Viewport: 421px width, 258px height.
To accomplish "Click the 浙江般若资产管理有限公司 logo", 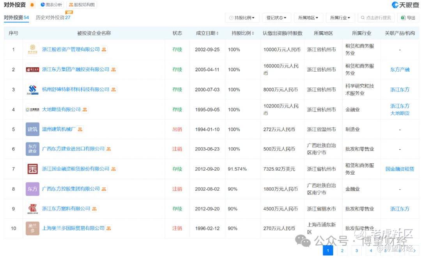I will pos(32,49).
